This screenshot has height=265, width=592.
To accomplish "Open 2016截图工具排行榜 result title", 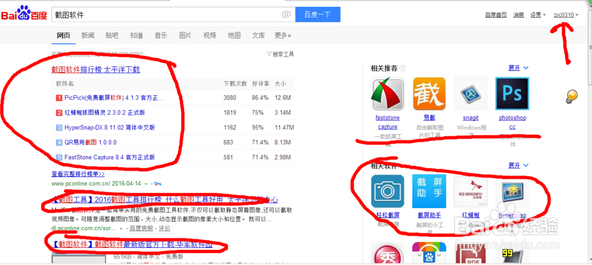I will (x=165, y=200).
